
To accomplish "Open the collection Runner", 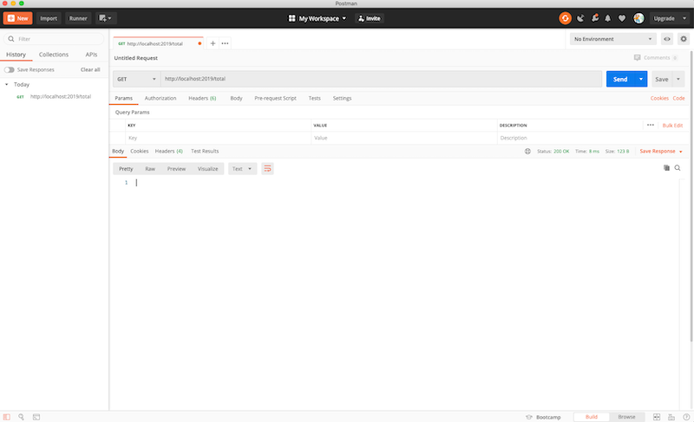I will [x=78, y=18].
